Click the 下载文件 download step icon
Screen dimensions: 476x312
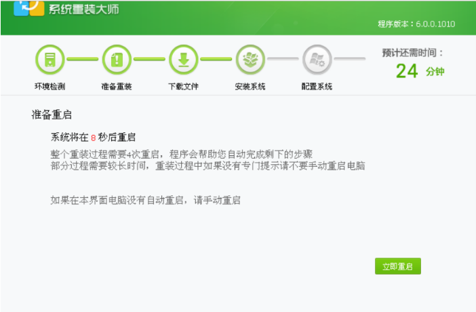click(184, 60)
